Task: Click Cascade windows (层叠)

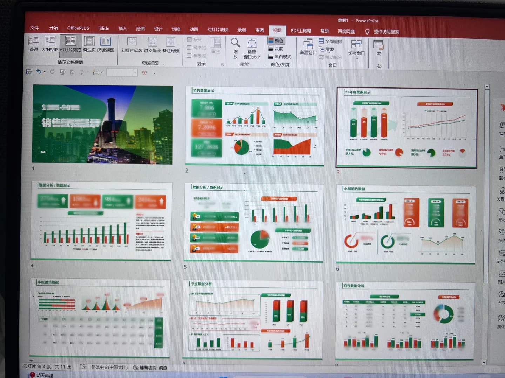Action: (x=326, y=49)
